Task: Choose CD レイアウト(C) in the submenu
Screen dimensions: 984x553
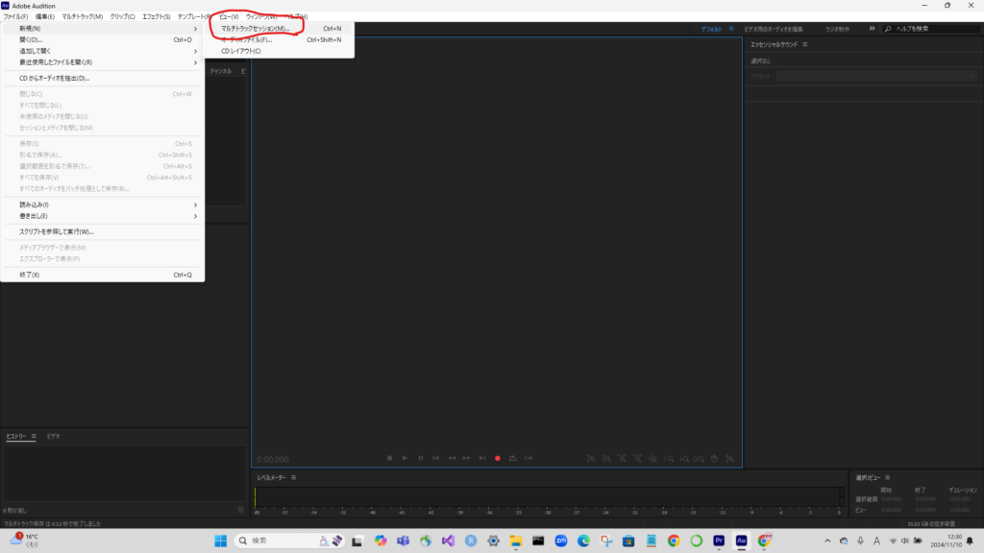Action: pyautogui.click(x=240, y=51)
